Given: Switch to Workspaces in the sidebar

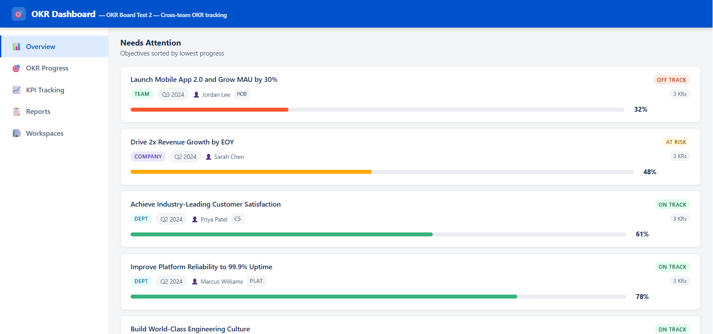Looking at the screenshot, I should [x=54, y=133].
